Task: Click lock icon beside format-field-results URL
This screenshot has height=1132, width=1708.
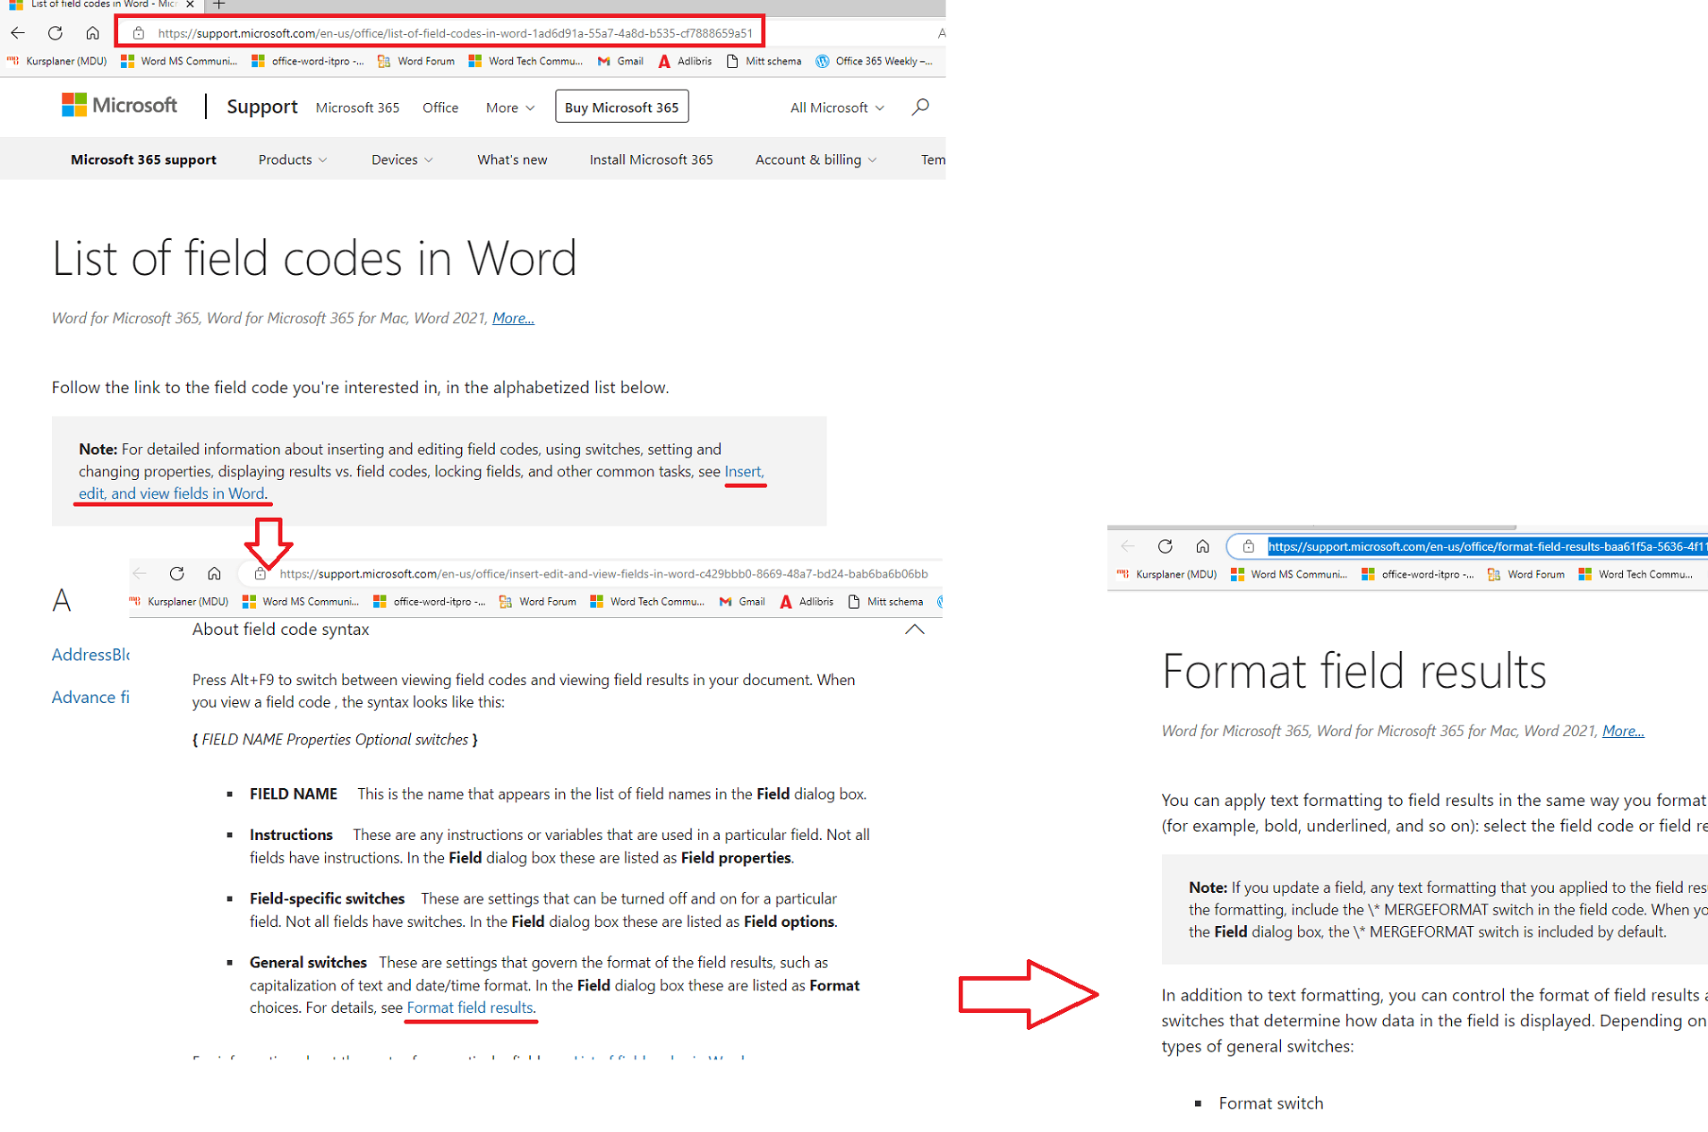Action: (x=1249, y=546)
